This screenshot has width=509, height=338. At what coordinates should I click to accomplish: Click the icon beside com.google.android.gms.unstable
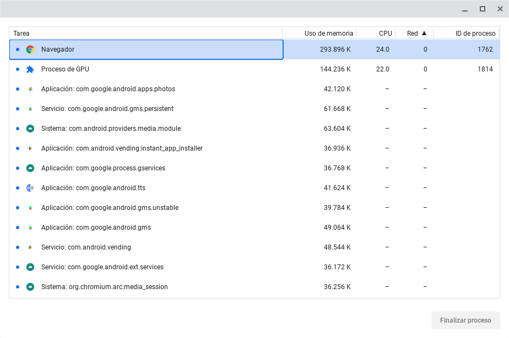pyautogui.click(x=30, y=207)
